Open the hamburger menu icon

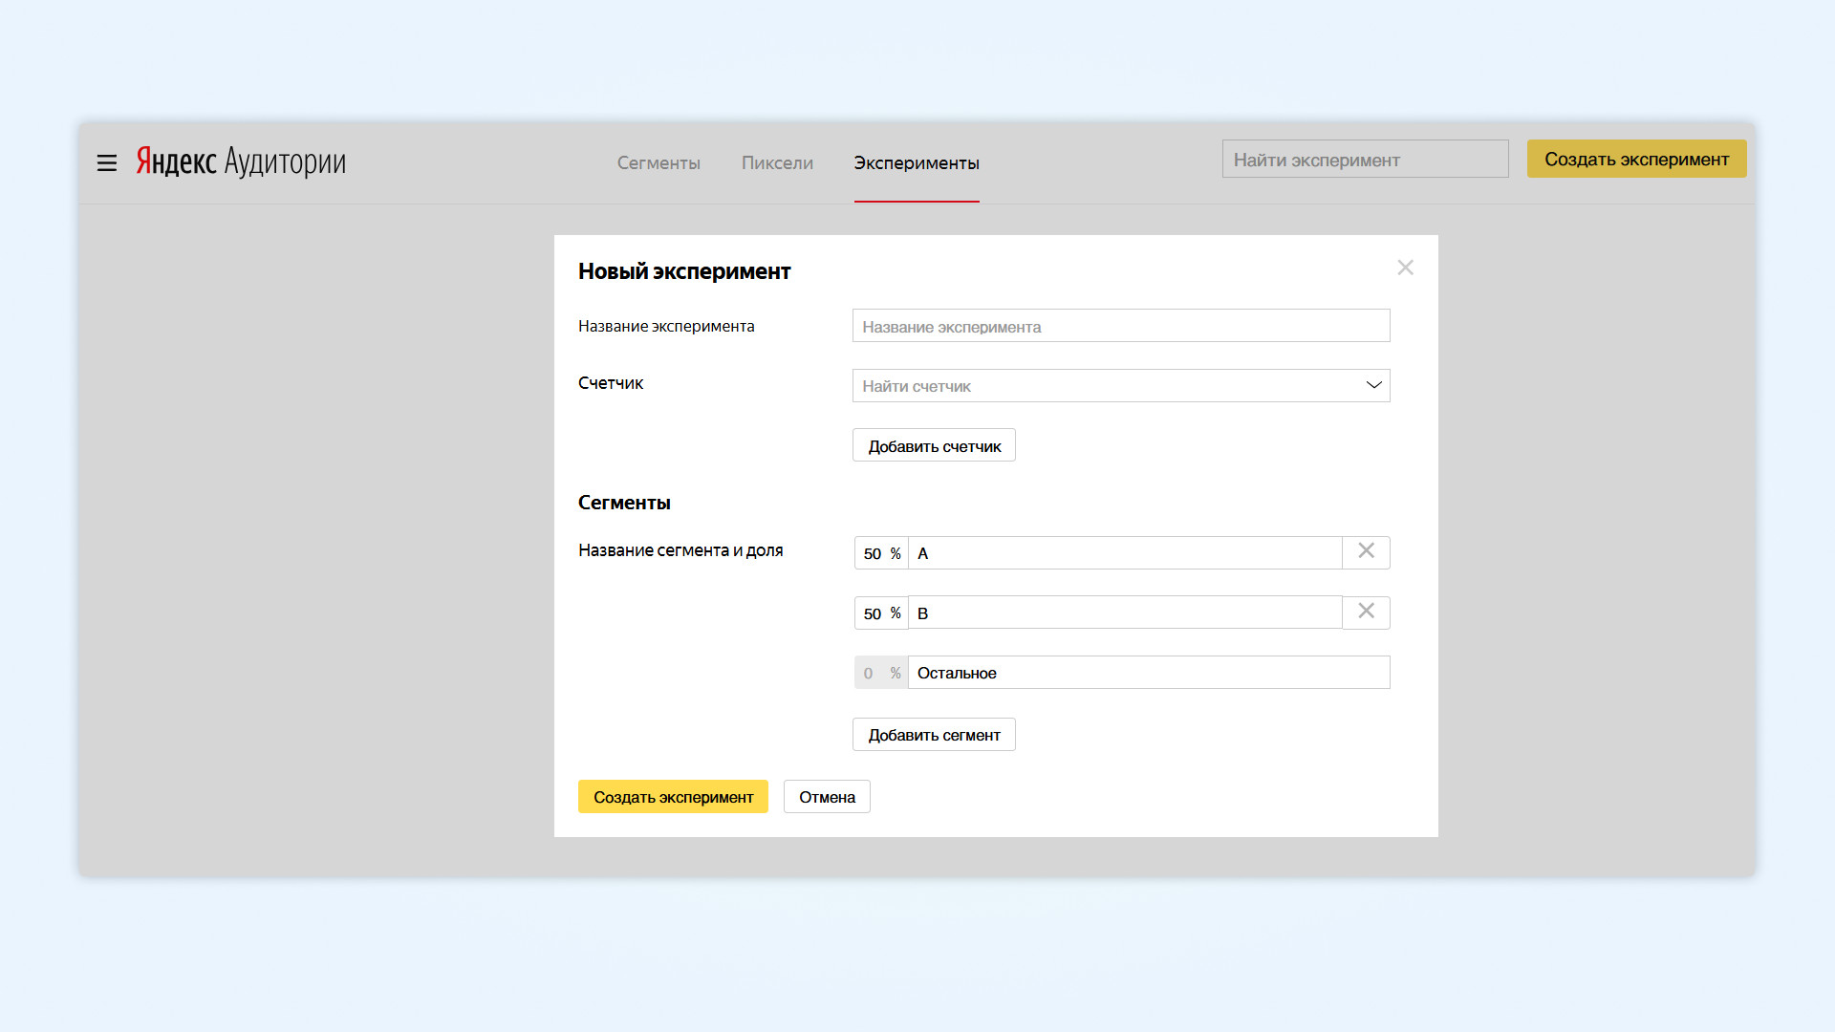(107, 163)
